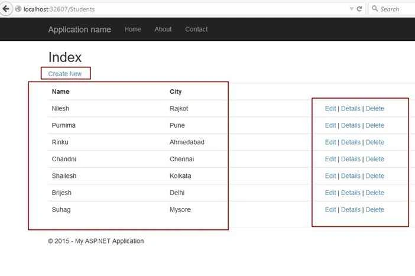
Task: Click the Create New link
Action: pos(65,74)
